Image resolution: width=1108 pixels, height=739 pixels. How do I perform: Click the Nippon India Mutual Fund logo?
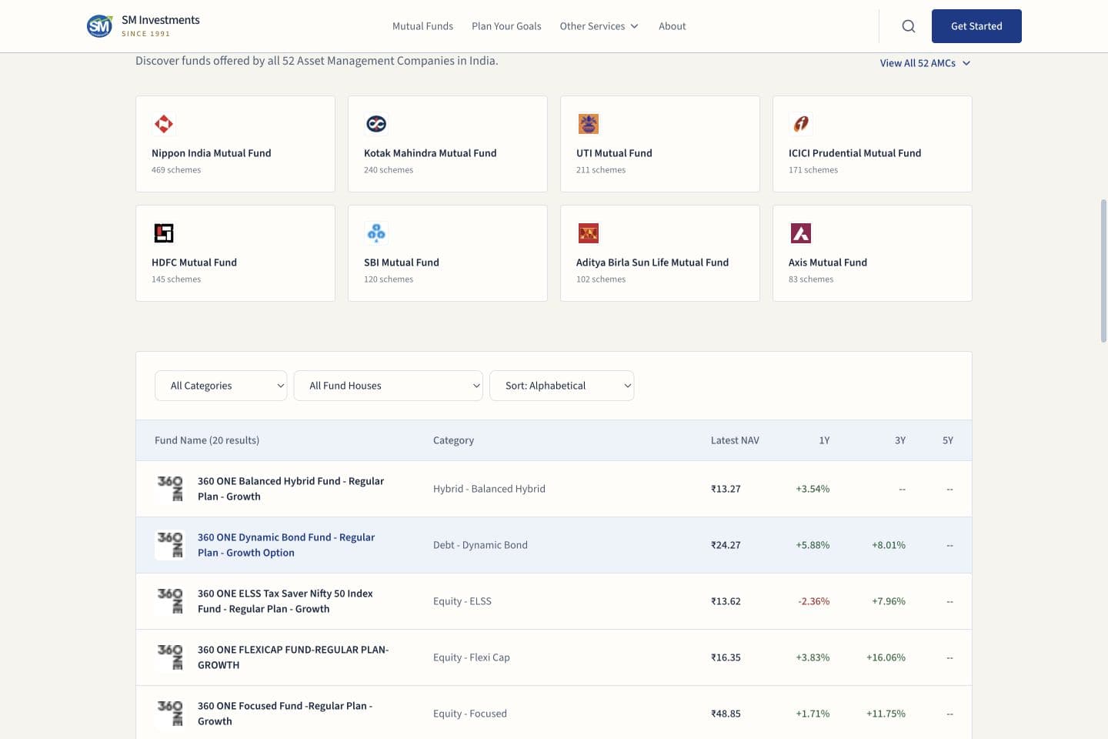pos(164,124)
